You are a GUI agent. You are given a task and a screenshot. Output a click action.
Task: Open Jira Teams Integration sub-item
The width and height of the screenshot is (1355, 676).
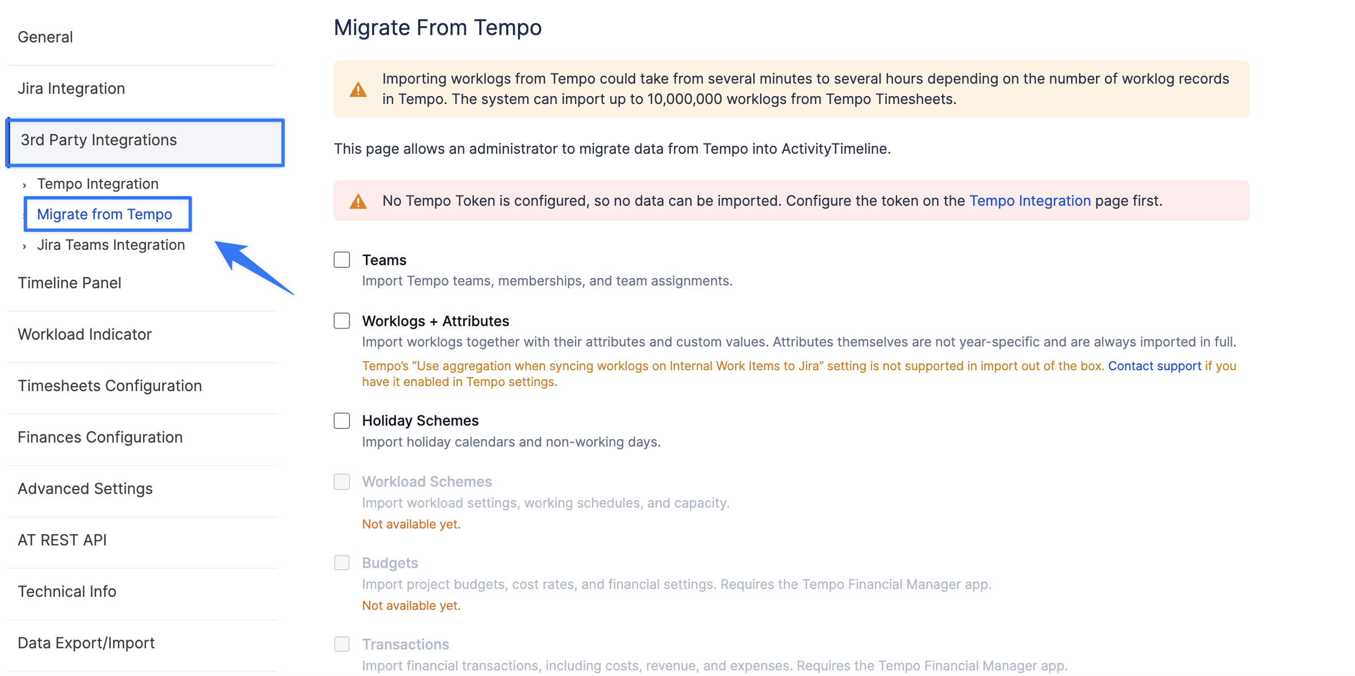111,245
